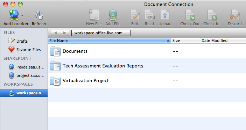Go back with the left arrow

click(x=55, y=33)
